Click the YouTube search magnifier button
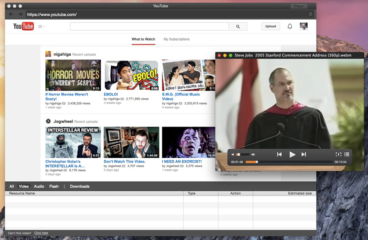368x240 pixels. [238, 27]
